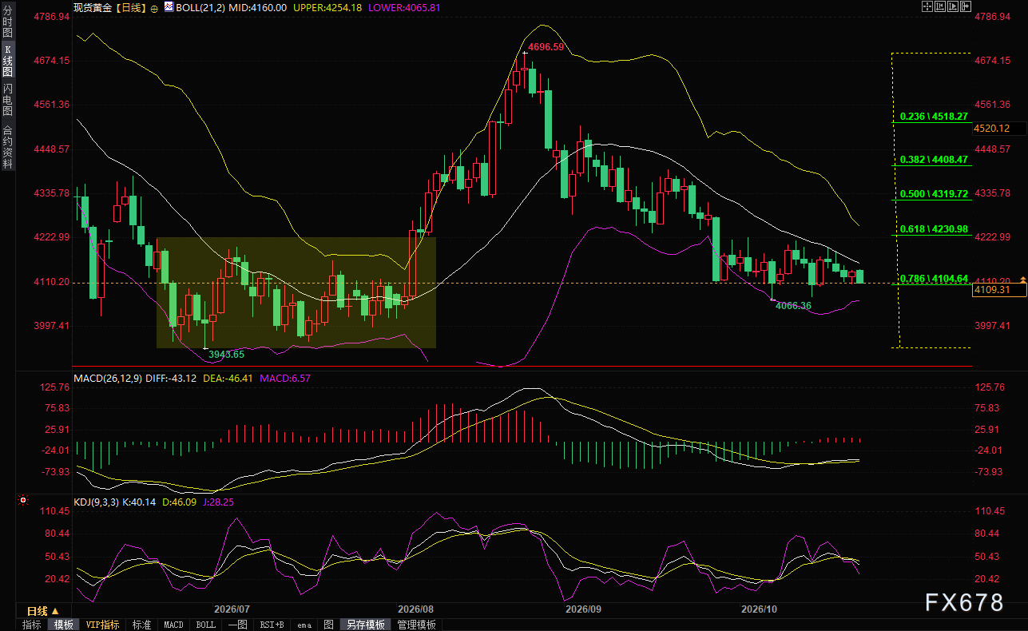1028x631 pixels.
Task: Open the VIP指标 tab
Action: (x=102, y=625)
